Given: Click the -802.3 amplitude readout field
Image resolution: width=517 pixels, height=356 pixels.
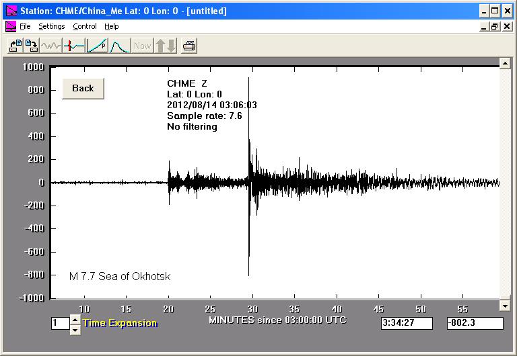Looking at the screenshot, I should tap(474, 324).
